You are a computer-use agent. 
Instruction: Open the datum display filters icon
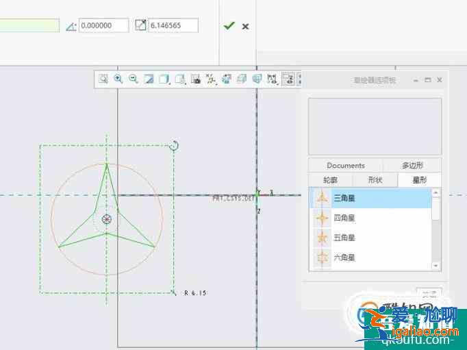coord(211,79)
